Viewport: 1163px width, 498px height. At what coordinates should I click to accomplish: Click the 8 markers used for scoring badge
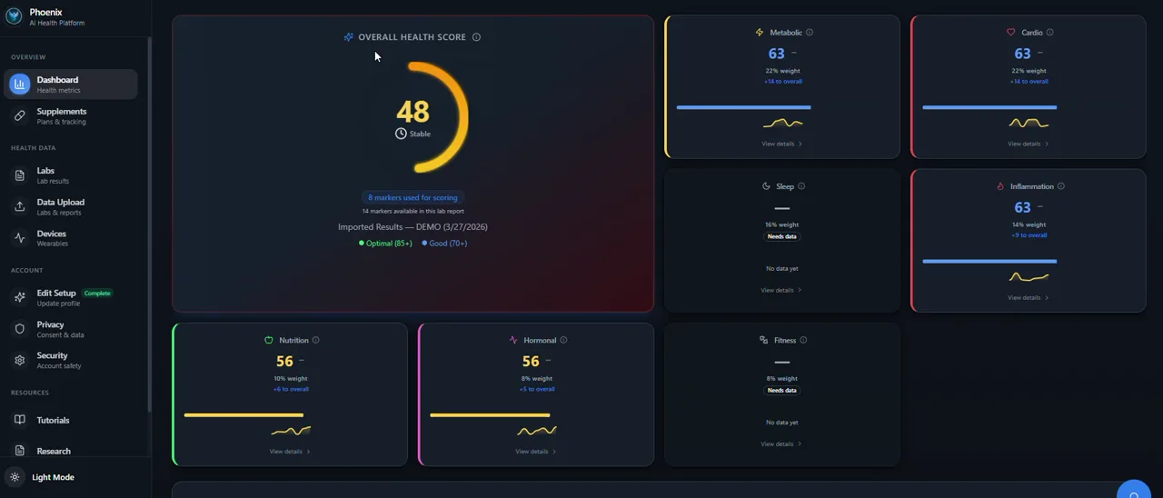click(413, 197)
